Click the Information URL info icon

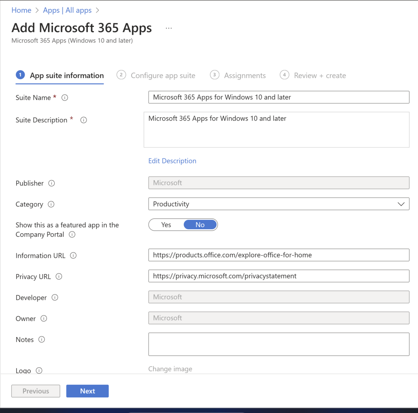pyautogui.click(x=73, y=256)
